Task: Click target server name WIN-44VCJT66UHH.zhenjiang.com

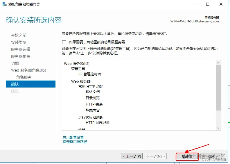Action: pyautogui.click(x=195, y=22)
